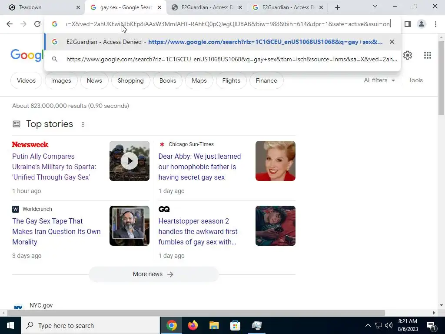
Task: Open the volume tray icon
Action: 389,325
